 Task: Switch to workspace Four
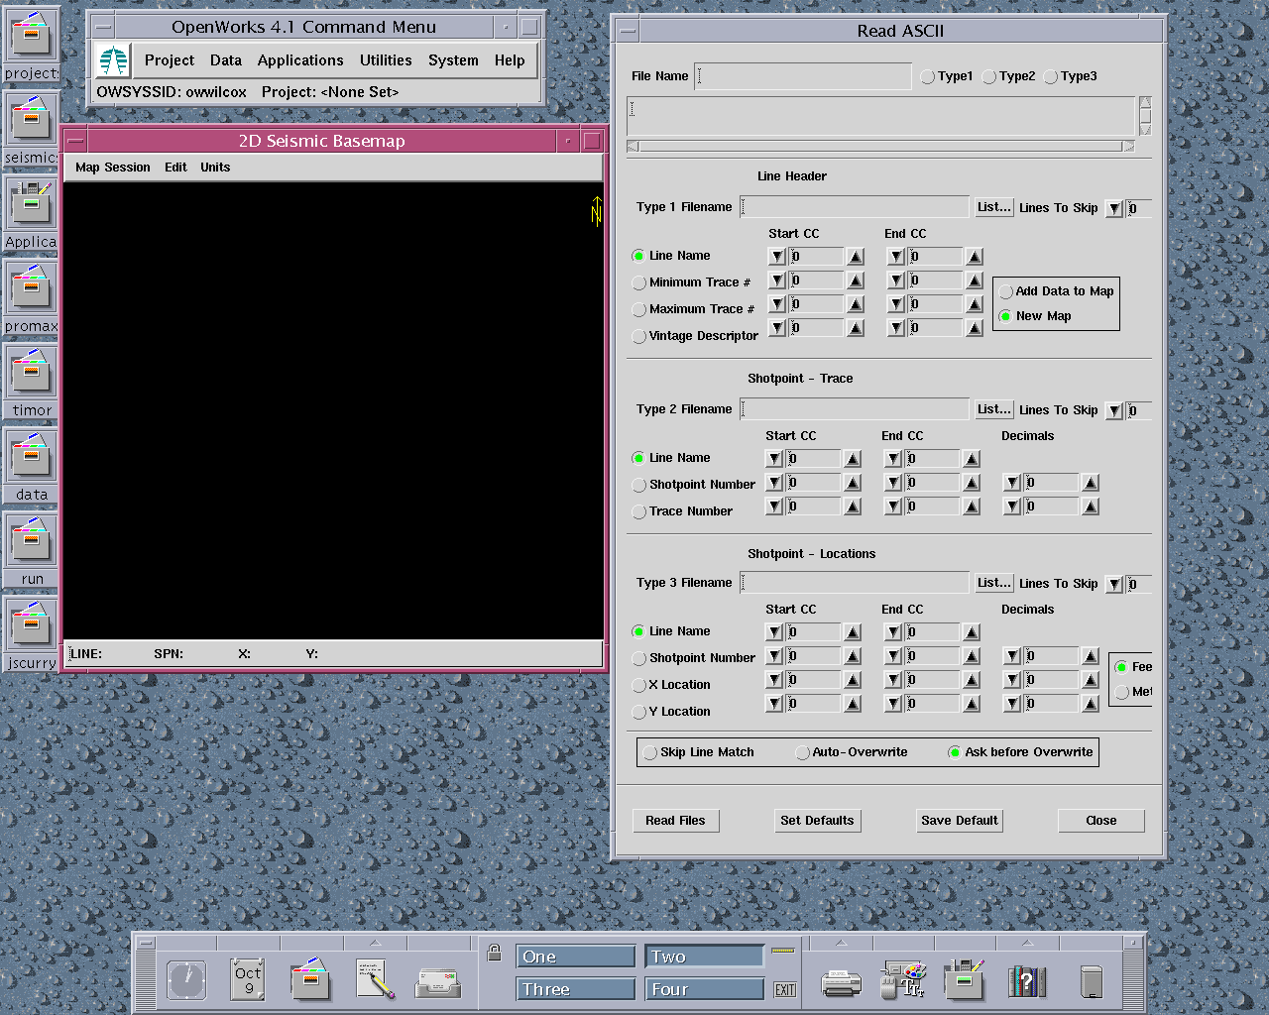(705, 989)
